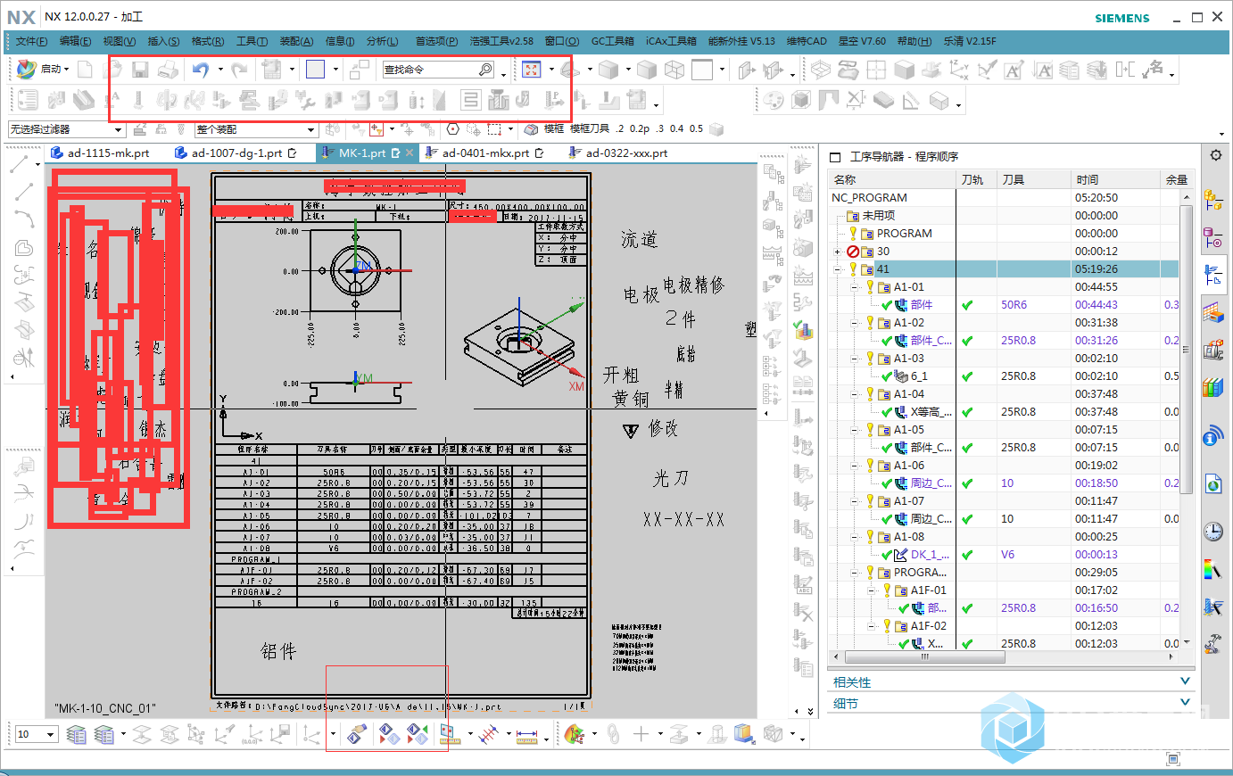Switch to the ad-1115-mk.prt tab
Image resolution: width=1233 pixels, height=776 pixels.
(x=100, y=153)
